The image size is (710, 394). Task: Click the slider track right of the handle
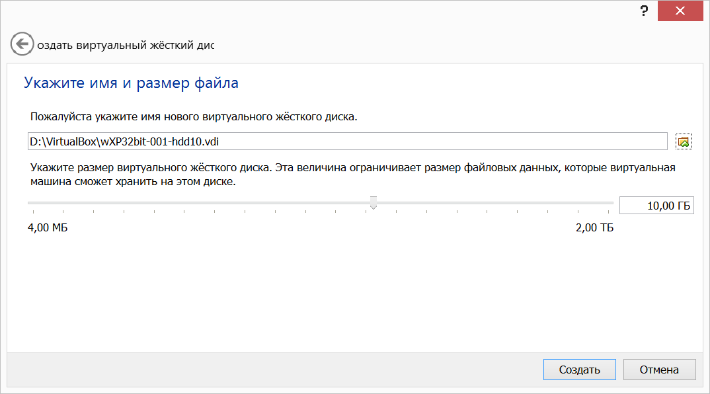tap(495, 203)
